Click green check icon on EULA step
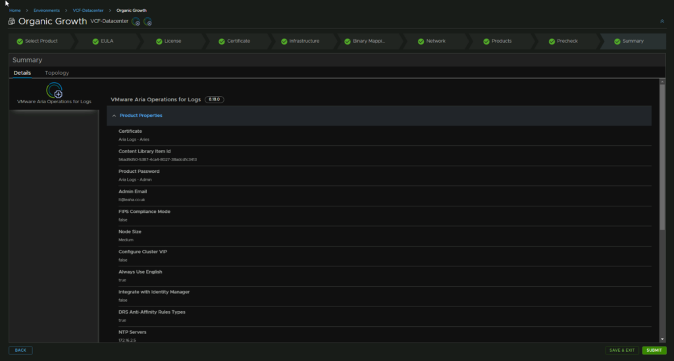The image size is (674, 361). (95, 41)
